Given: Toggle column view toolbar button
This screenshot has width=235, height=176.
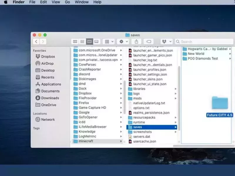Looking at the screenshot, I should (x=89, y=42).
